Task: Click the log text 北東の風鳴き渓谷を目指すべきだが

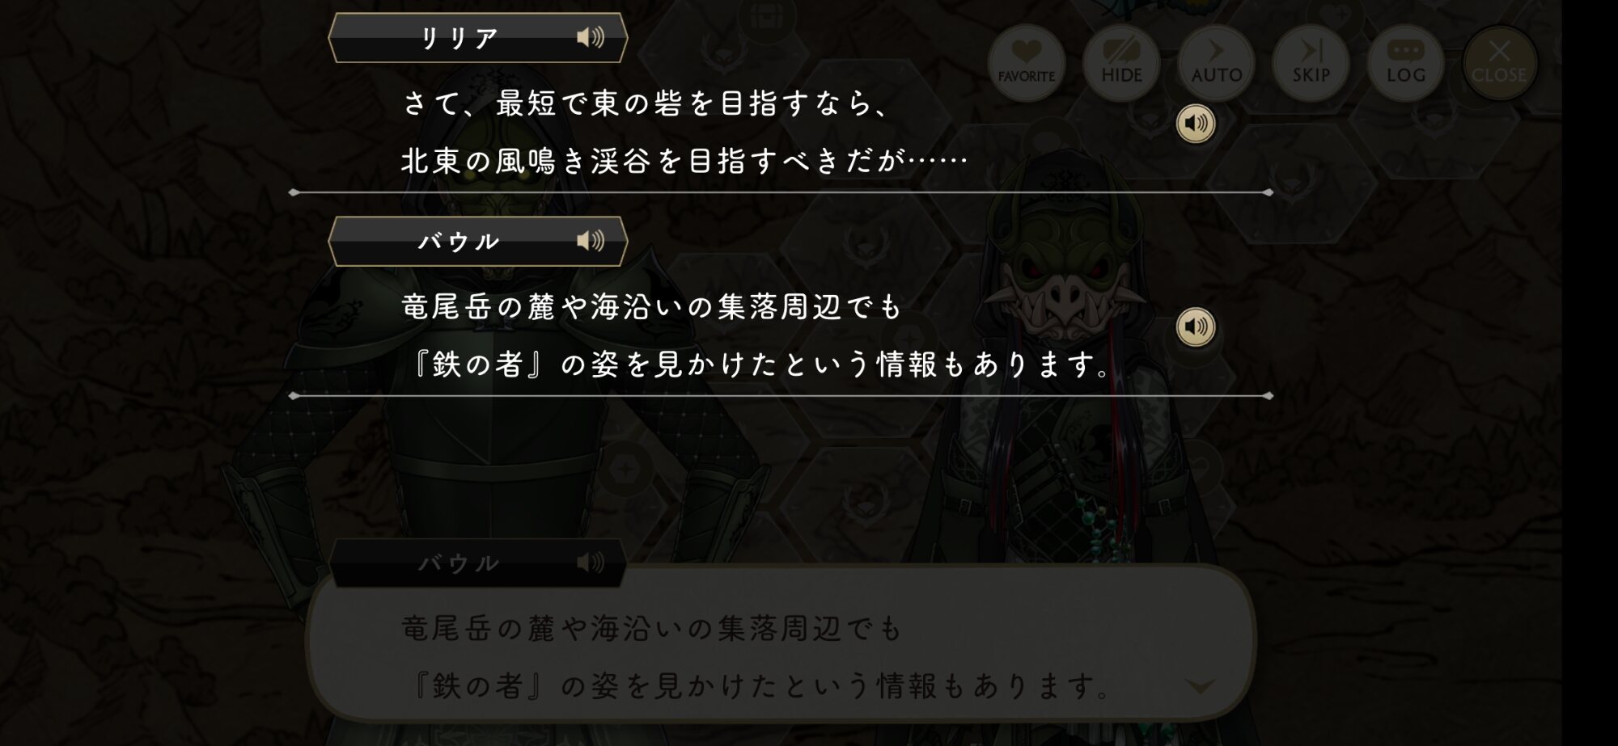Action: (653, 161)
